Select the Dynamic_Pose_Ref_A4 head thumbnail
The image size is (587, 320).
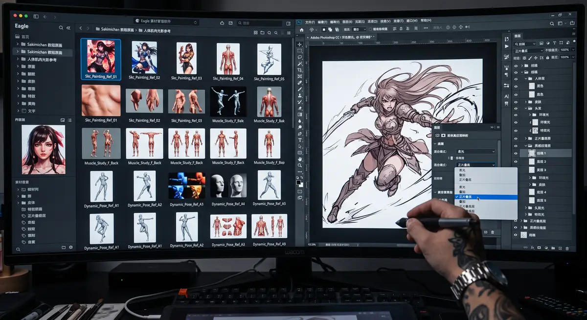tap(228, 185)
